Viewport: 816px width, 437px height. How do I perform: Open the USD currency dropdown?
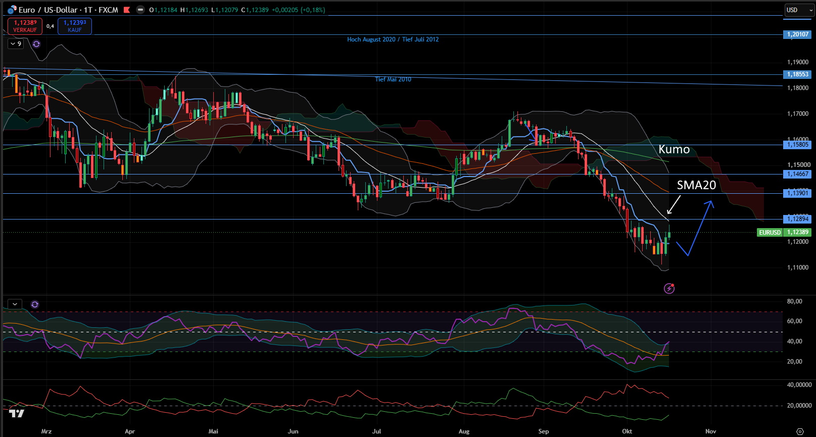pos(799,10)
